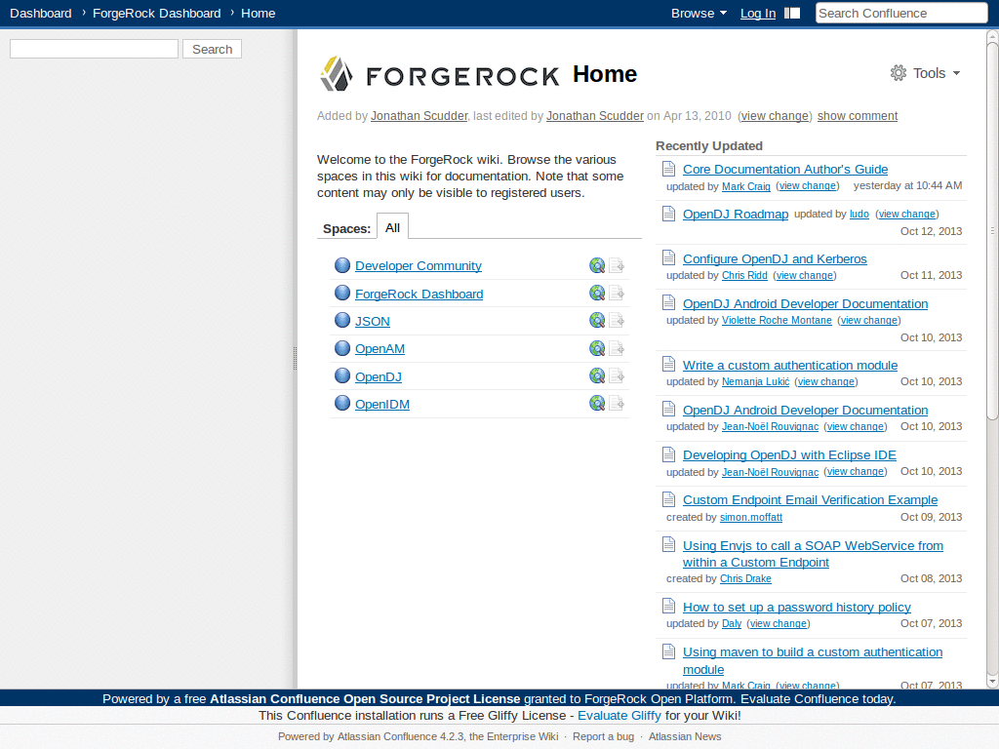Click globe icon beside OpenIDM
The width and height of the screenshot is (999, 749).
click(x=342, y=403)
